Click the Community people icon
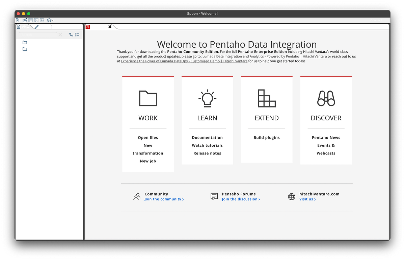Screen dimensions: 405x260 pyautogui.click(x=137, y=196)
